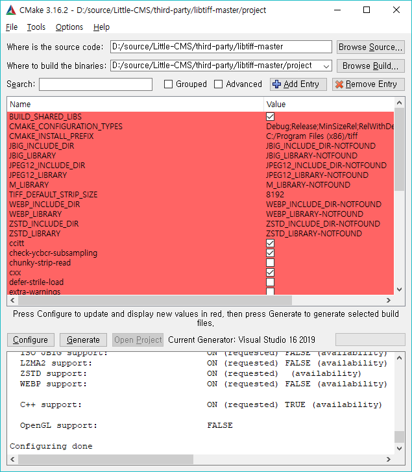Click the Configuring done log line

tap(51, 446)
